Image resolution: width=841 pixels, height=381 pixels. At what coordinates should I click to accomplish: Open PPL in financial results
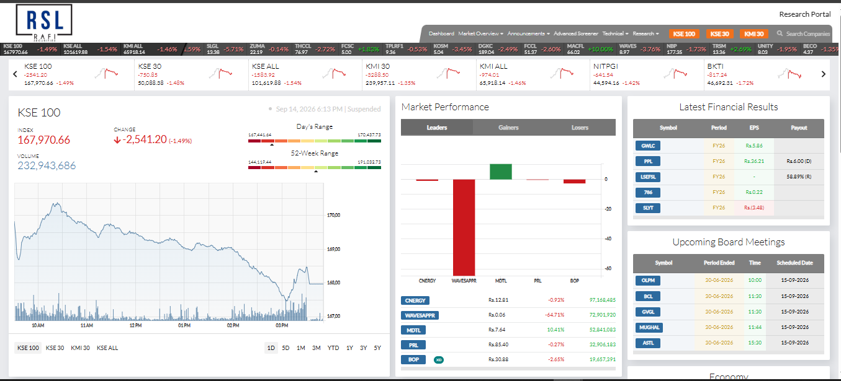point(647,161)
